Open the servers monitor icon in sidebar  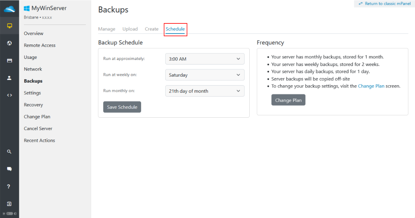9,26
